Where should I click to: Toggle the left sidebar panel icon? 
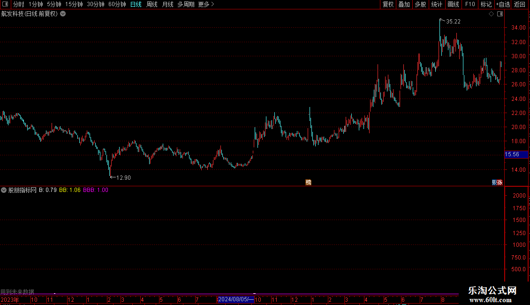point(5,4)
